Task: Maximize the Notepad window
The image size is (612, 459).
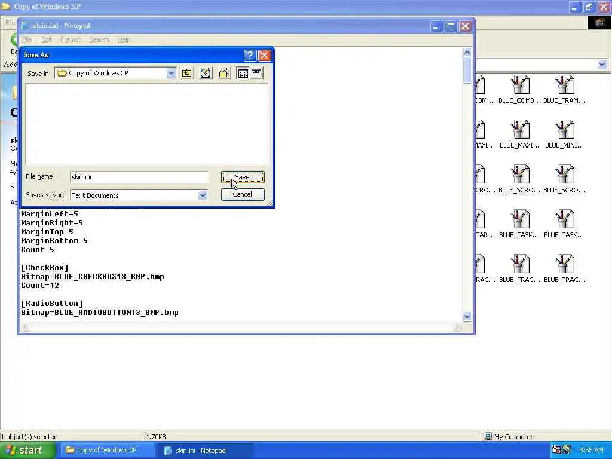Action: coord(451,26)
